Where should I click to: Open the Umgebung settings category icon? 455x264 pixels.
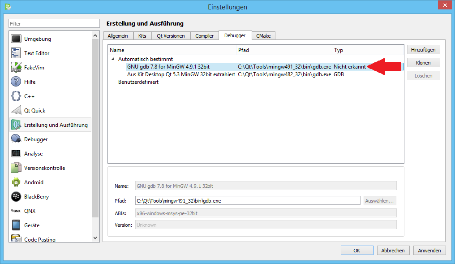click(16, 39)
